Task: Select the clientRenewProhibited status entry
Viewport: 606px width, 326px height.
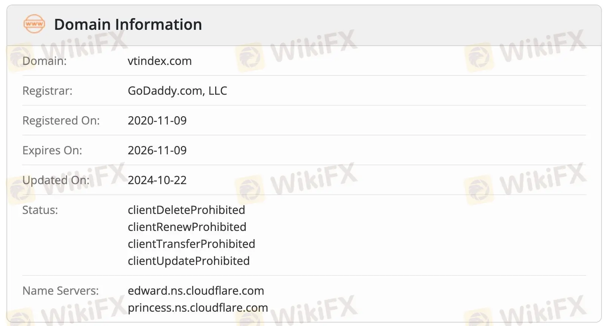Action: pyautogui.click(x=187, y=227)
